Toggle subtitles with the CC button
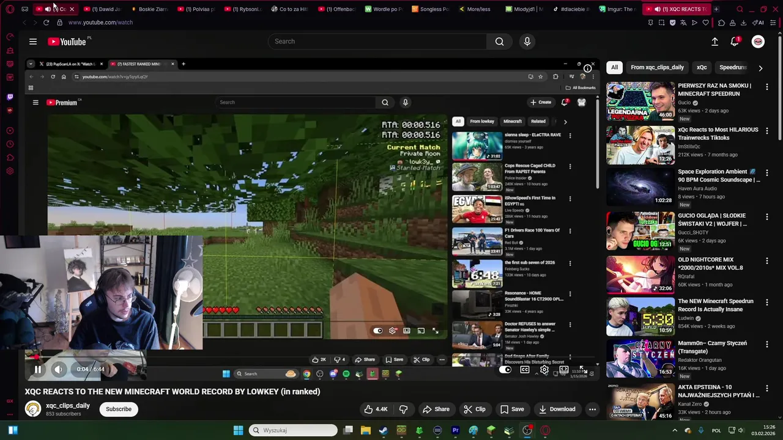The image size is (783, 440). [524, 370]
